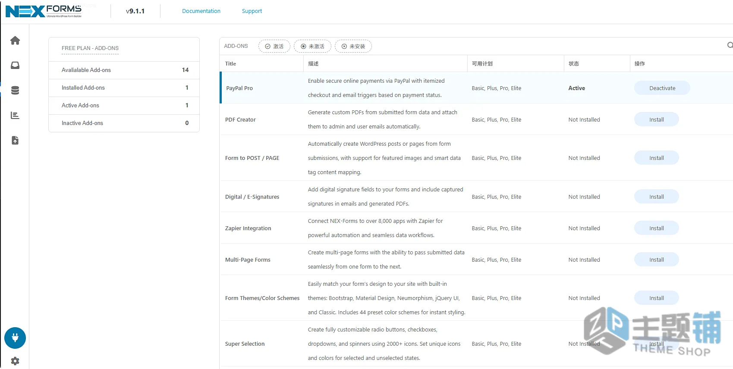
Task: Open the reporting chart icon in sidebar
Action: tap(15, 115)
